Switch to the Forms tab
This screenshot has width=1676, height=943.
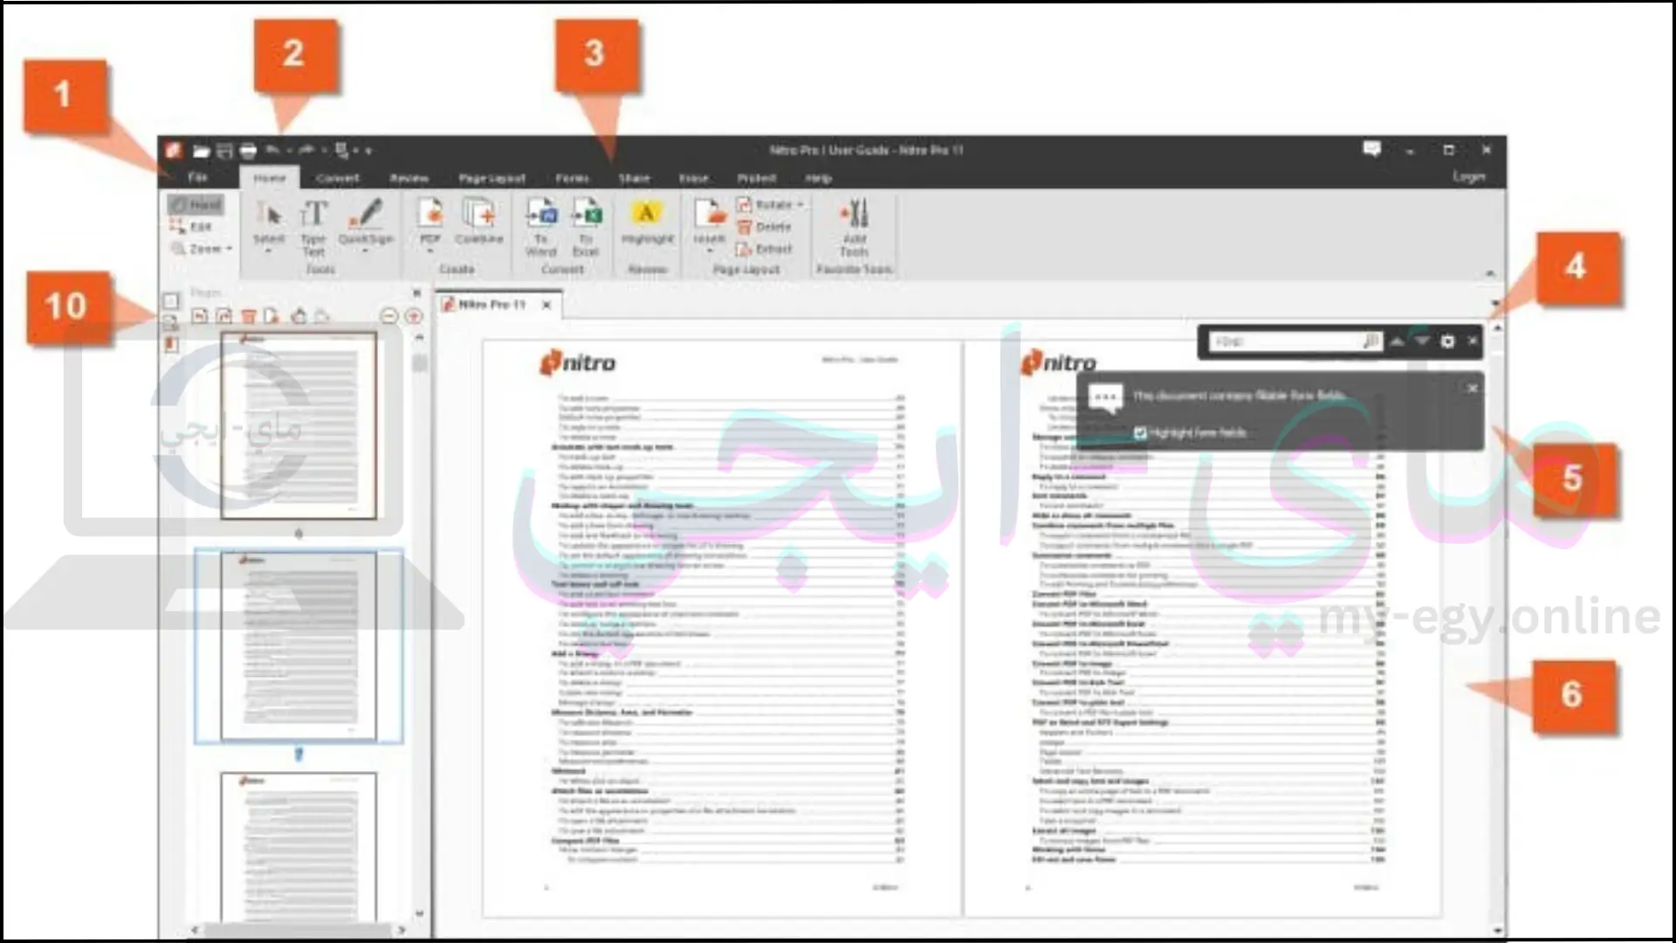click(573, 178)
